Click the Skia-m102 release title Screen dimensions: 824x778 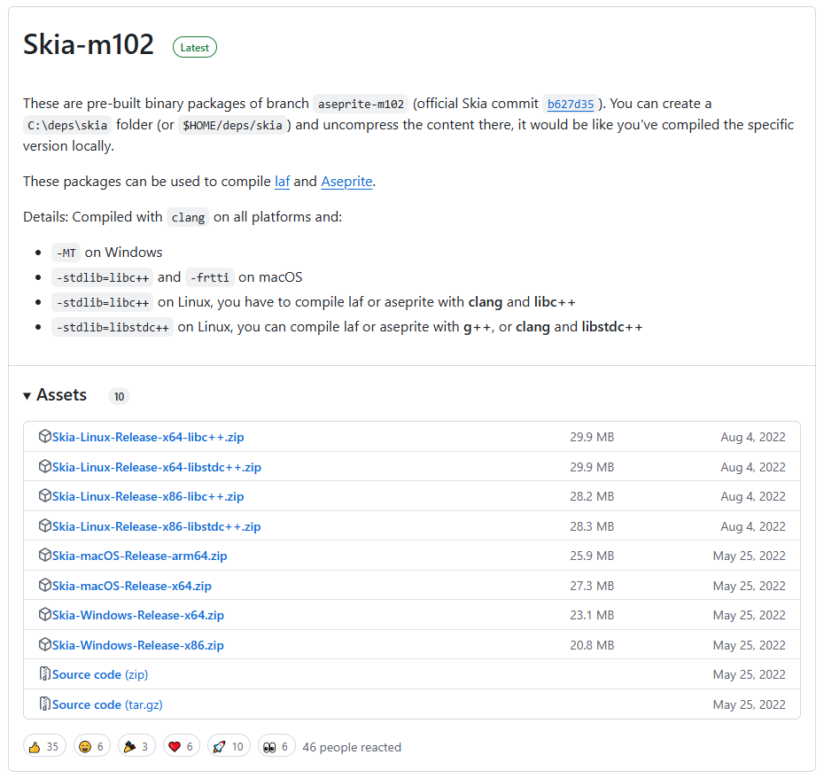pyautogui.click(x=89, y=44)
